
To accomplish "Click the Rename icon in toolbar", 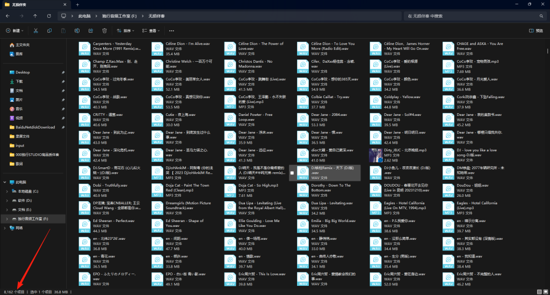I will (77, 31).
